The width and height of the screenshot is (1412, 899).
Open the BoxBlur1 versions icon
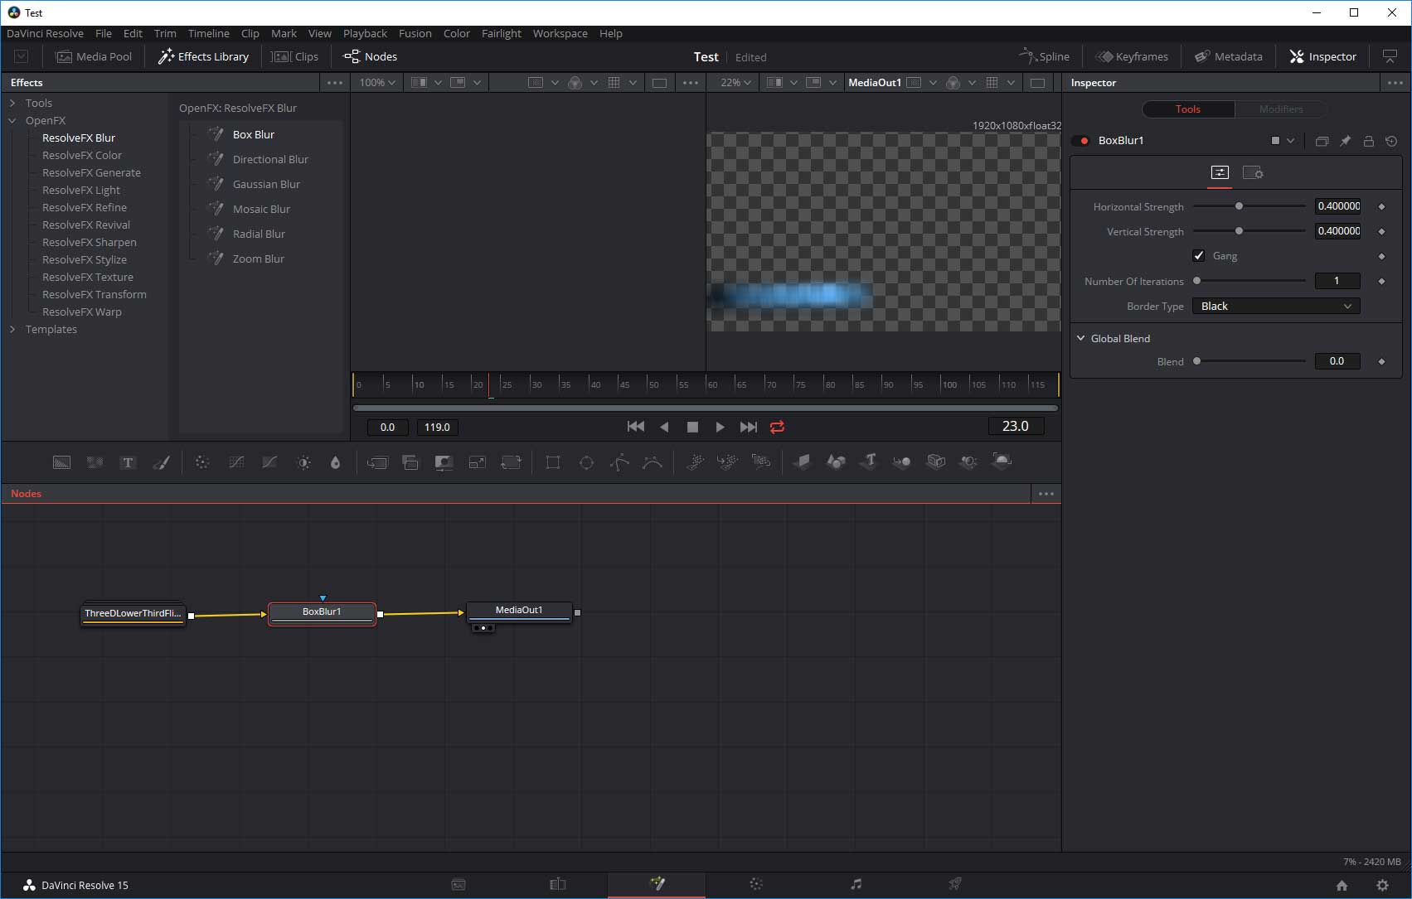pos(1322,141)
